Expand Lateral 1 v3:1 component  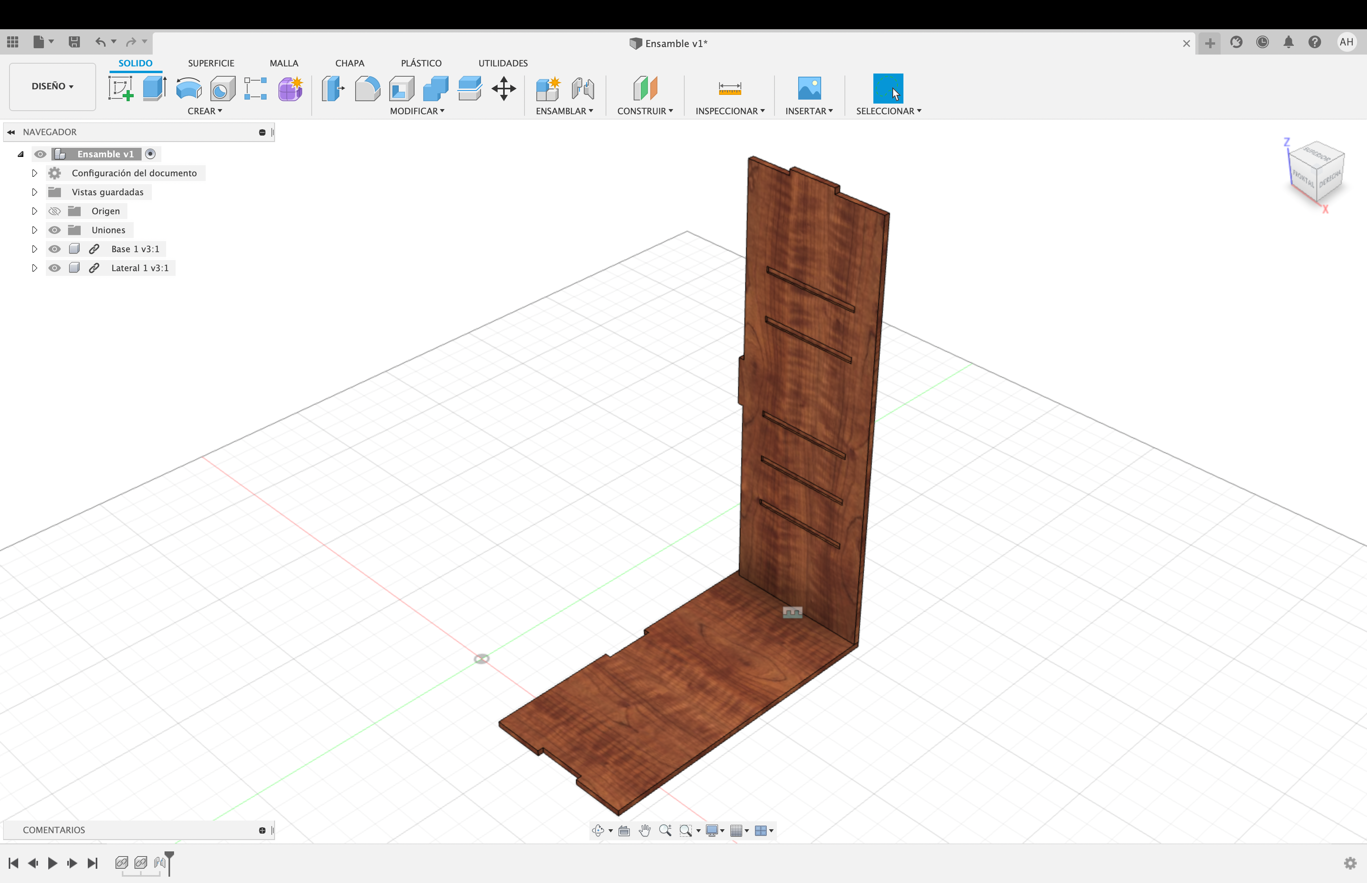tap(34, 268)
